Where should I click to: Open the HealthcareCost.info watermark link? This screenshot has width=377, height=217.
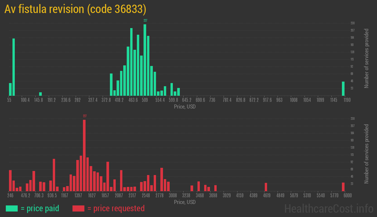pos(329,208)
